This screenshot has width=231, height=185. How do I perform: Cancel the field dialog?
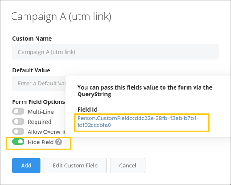click(x=128, y=166)
